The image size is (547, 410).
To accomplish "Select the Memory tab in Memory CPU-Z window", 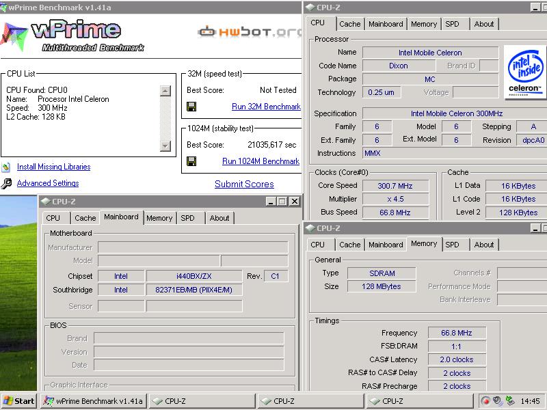I will point(424,244).
